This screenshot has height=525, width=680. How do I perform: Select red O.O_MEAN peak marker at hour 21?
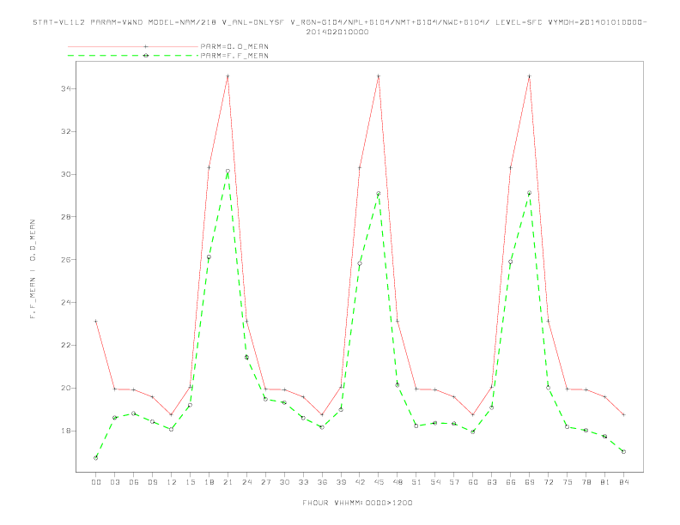[x=228, y=76]
